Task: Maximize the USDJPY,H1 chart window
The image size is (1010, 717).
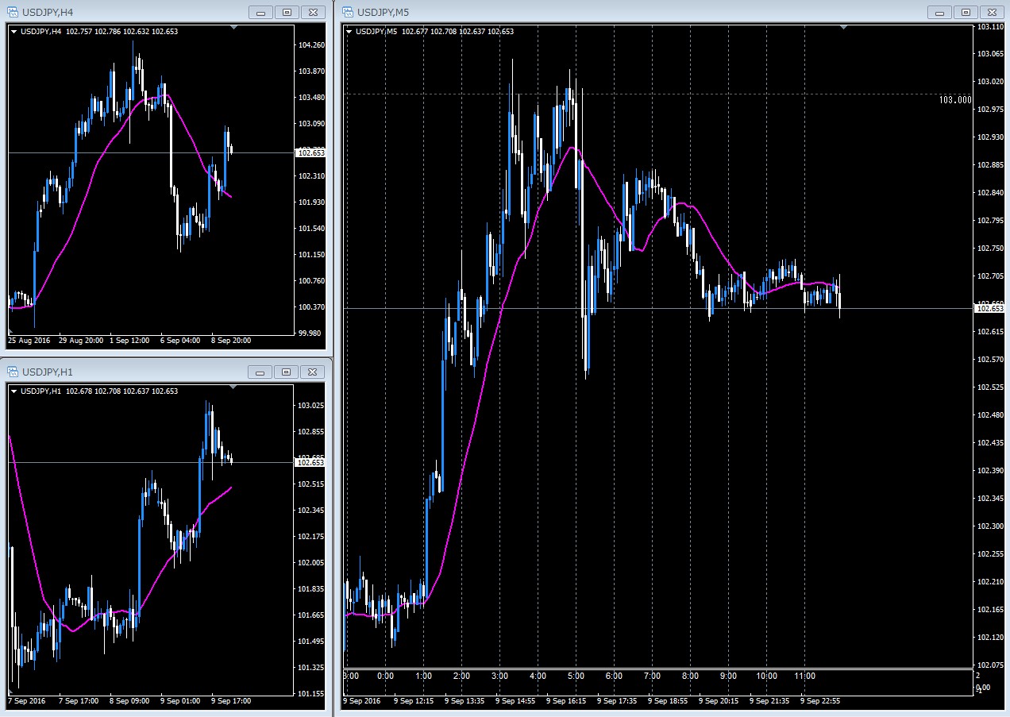Action: tap(287, 372)
